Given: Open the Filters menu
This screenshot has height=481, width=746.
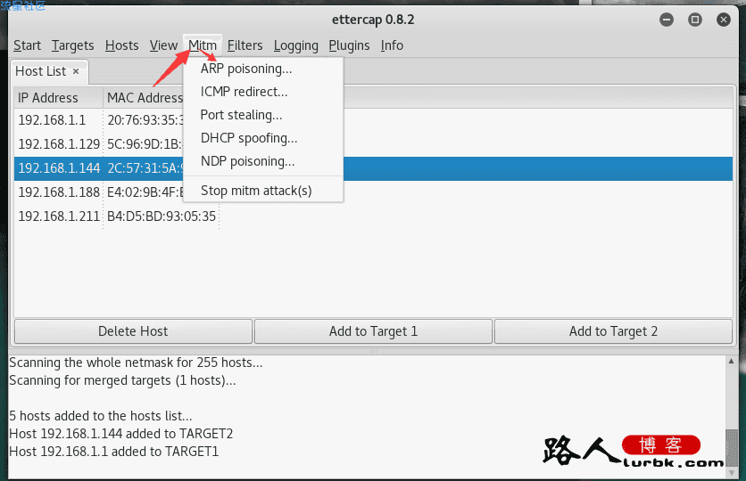Looking at the screenshot, I should click(x=245, y=45).
